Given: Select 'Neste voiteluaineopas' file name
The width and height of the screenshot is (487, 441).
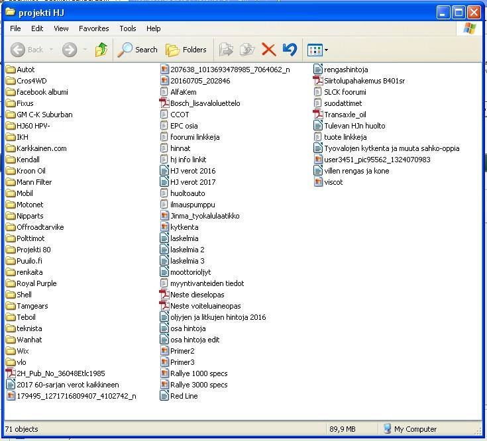Looking at the screenshot, I should coord(205,306).
